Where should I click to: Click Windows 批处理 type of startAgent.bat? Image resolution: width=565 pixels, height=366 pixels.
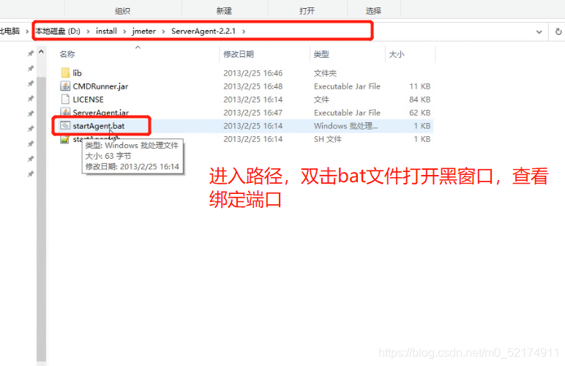(346, 126)
